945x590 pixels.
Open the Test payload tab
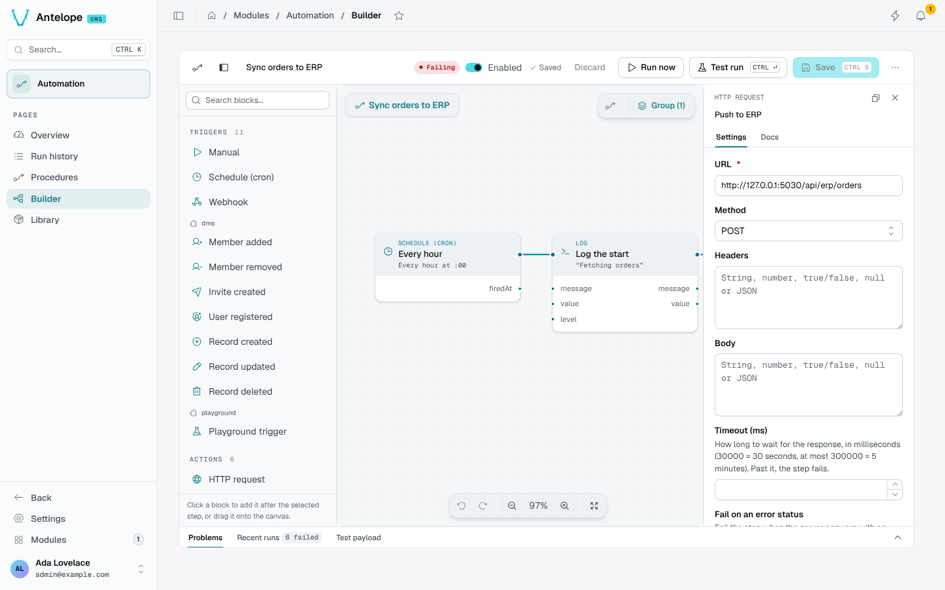tap(358, 538)
